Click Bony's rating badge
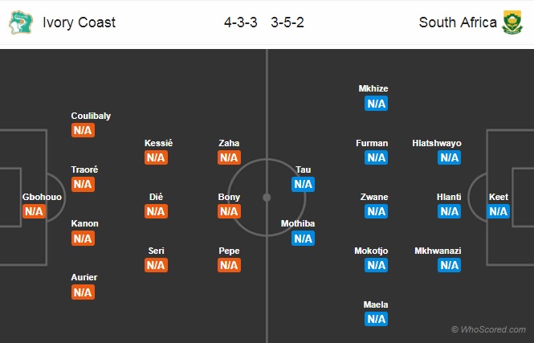Screen dimensions: 534x343 tap(229, 211)
